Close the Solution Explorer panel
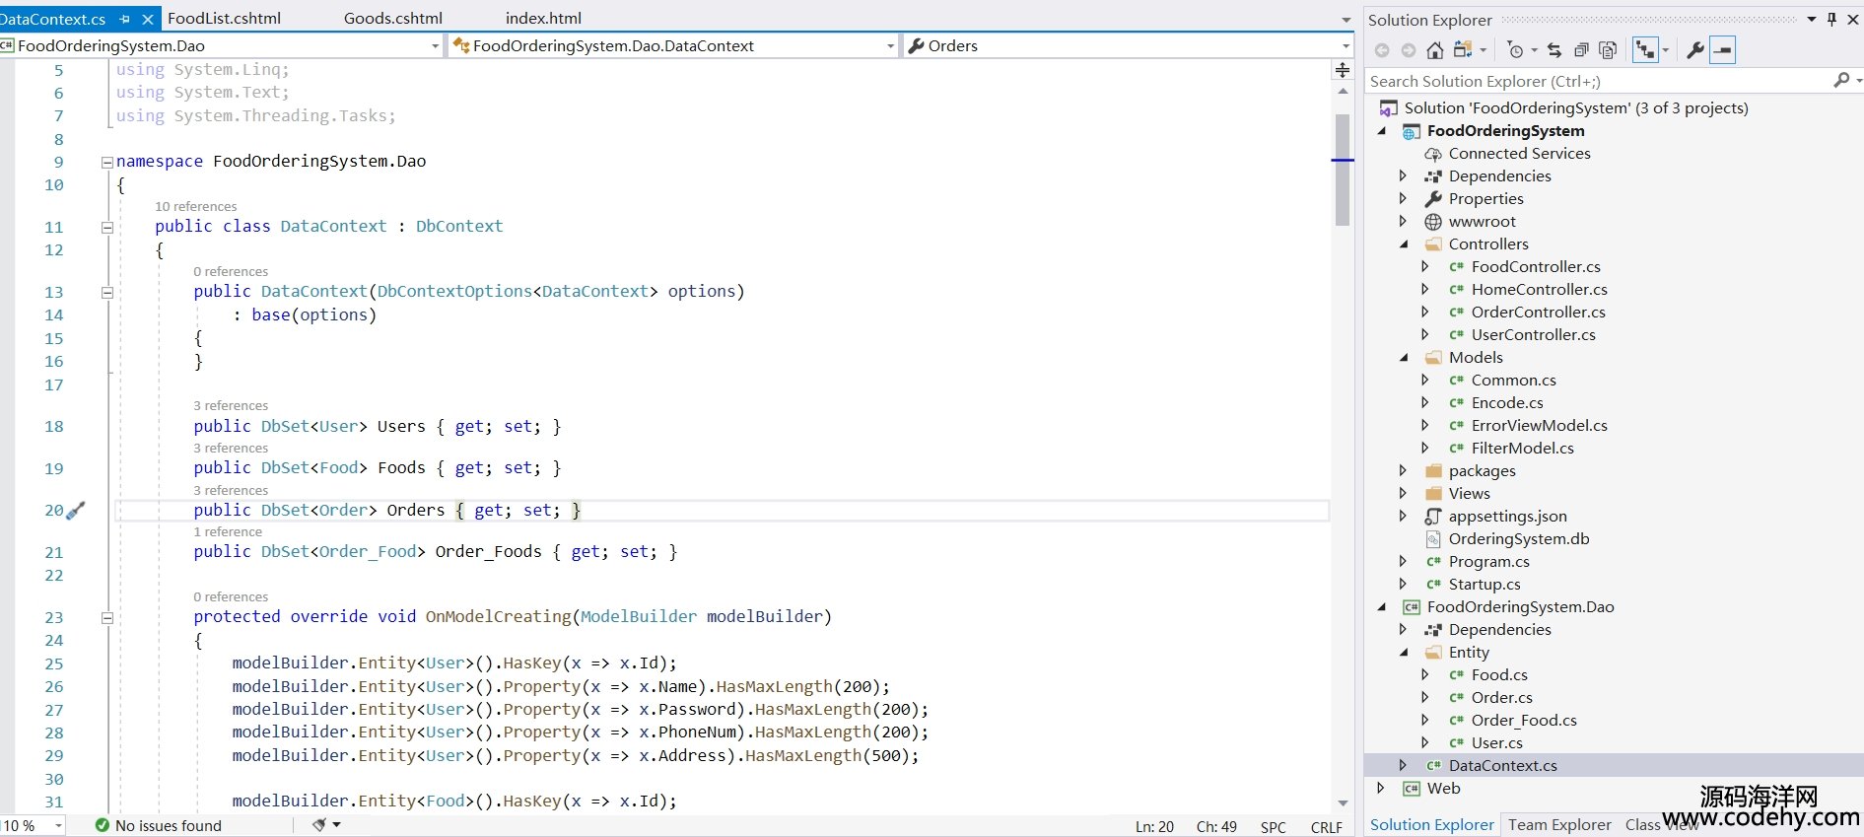This screenshot has height=837, width=1864. pos(1852,19)
